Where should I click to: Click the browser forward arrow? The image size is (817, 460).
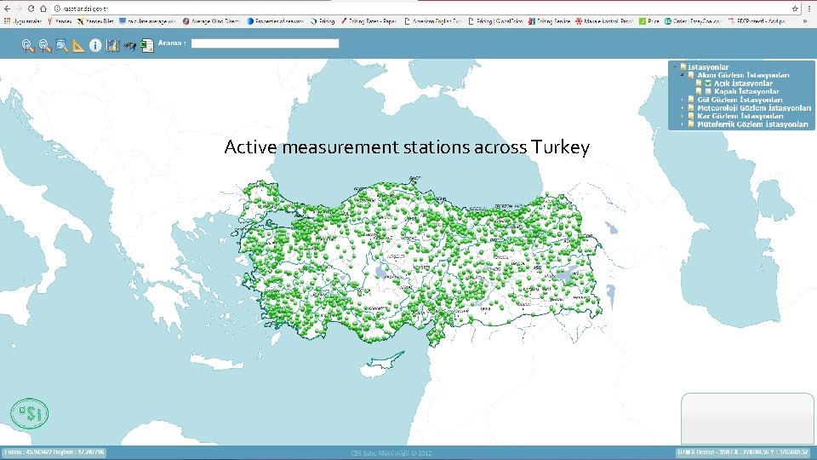pos(19,9)
